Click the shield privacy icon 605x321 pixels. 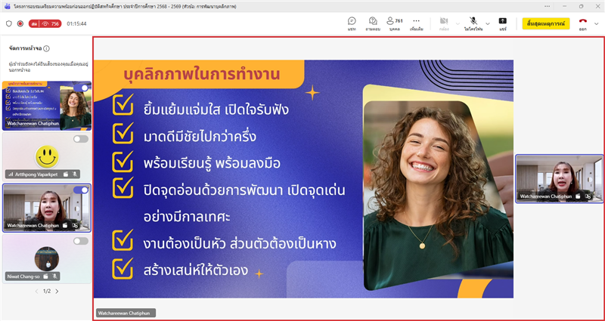9,23
